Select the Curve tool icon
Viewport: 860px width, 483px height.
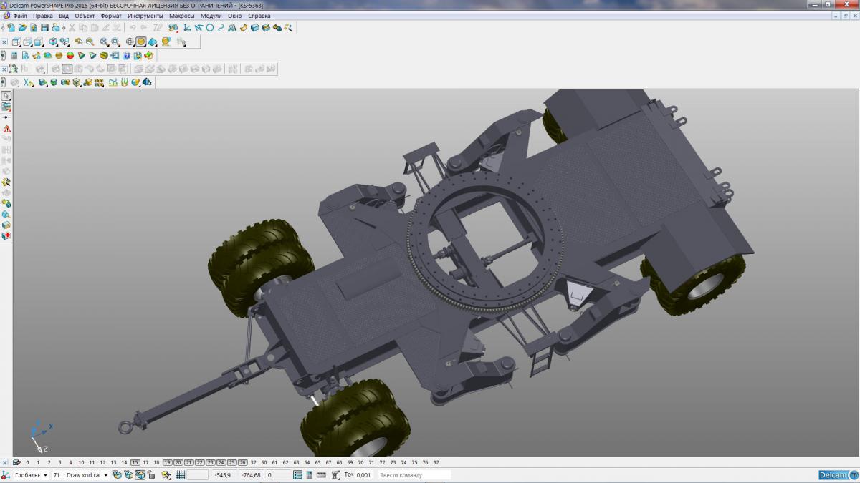221,27
